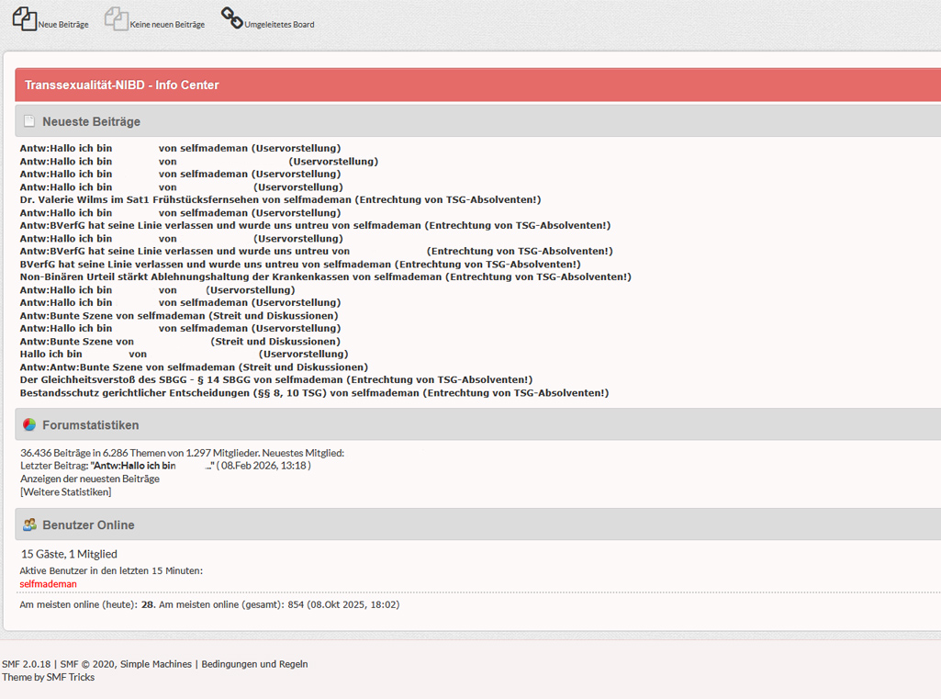Click the Neueste Beiträge document icon
Screen dimensions: 941x699
(x=29, y=121)
